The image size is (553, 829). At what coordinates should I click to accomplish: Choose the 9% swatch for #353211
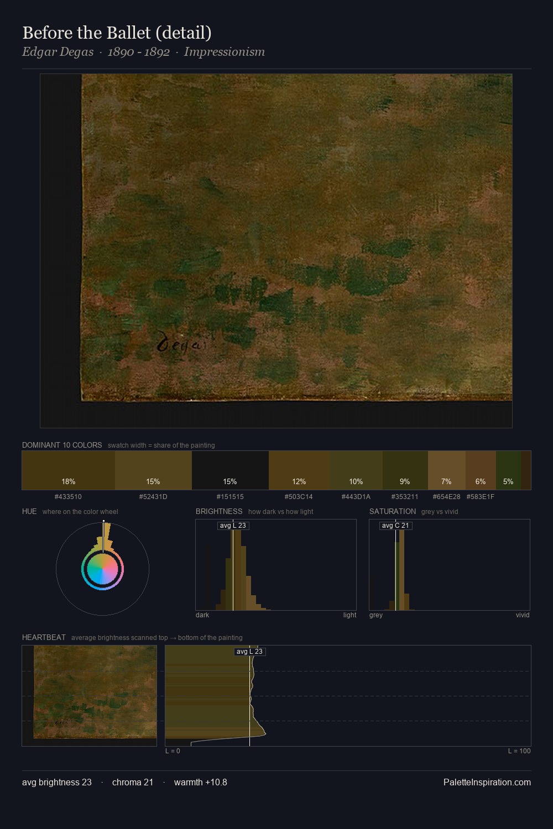[x=405, y=470]
